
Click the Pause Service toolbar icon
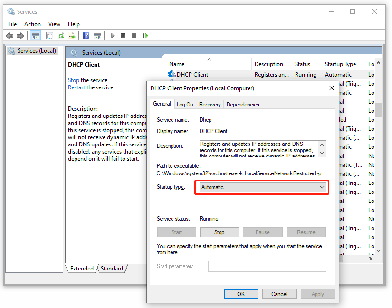134,36
